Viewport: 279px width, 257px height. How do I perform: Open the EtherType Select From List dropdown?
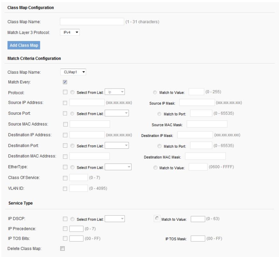click(x=118, y=166)
